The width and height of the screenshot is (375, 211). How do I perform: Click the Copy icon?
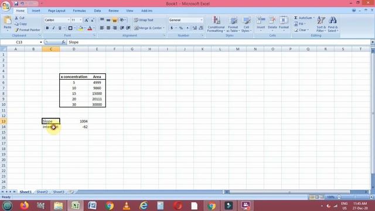click(x=16, y=24)
